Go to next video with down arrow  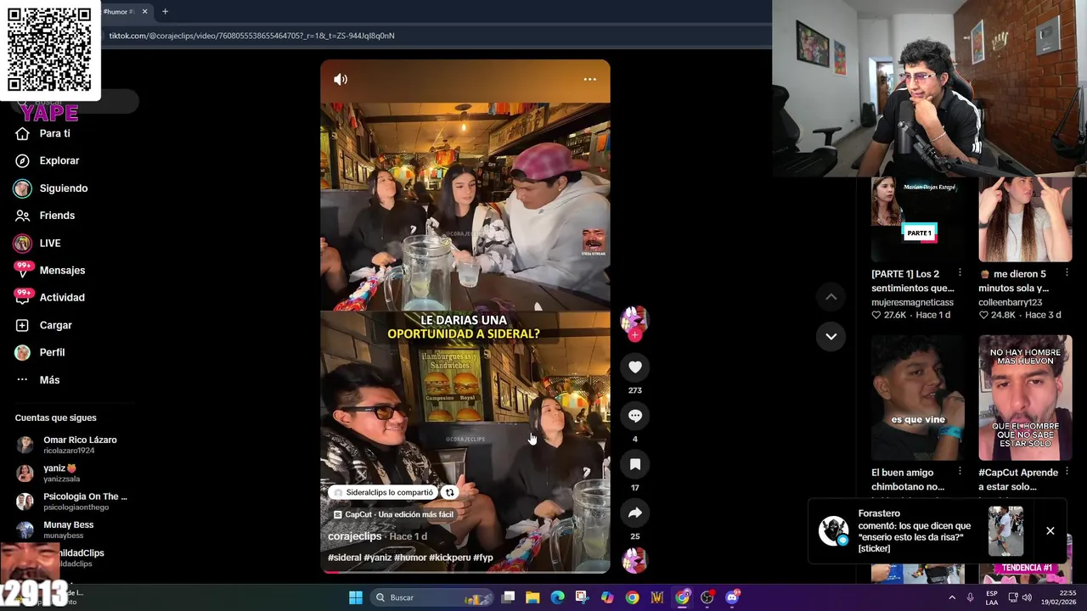831,336
